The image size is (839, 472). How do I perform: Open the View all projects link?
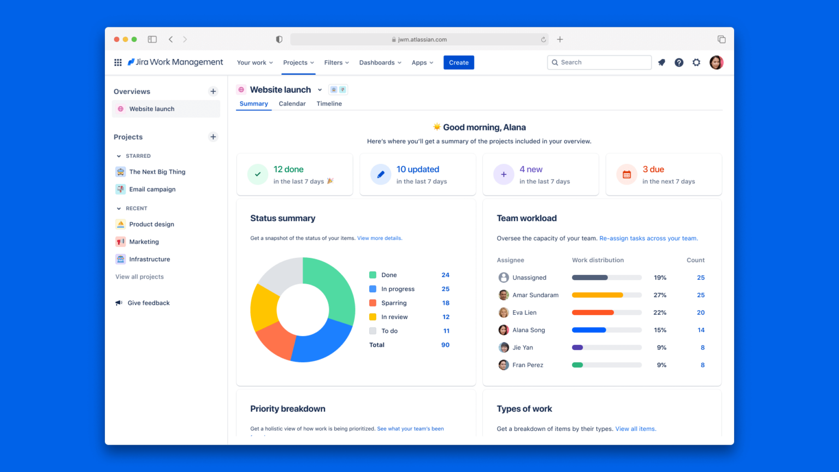139,276
